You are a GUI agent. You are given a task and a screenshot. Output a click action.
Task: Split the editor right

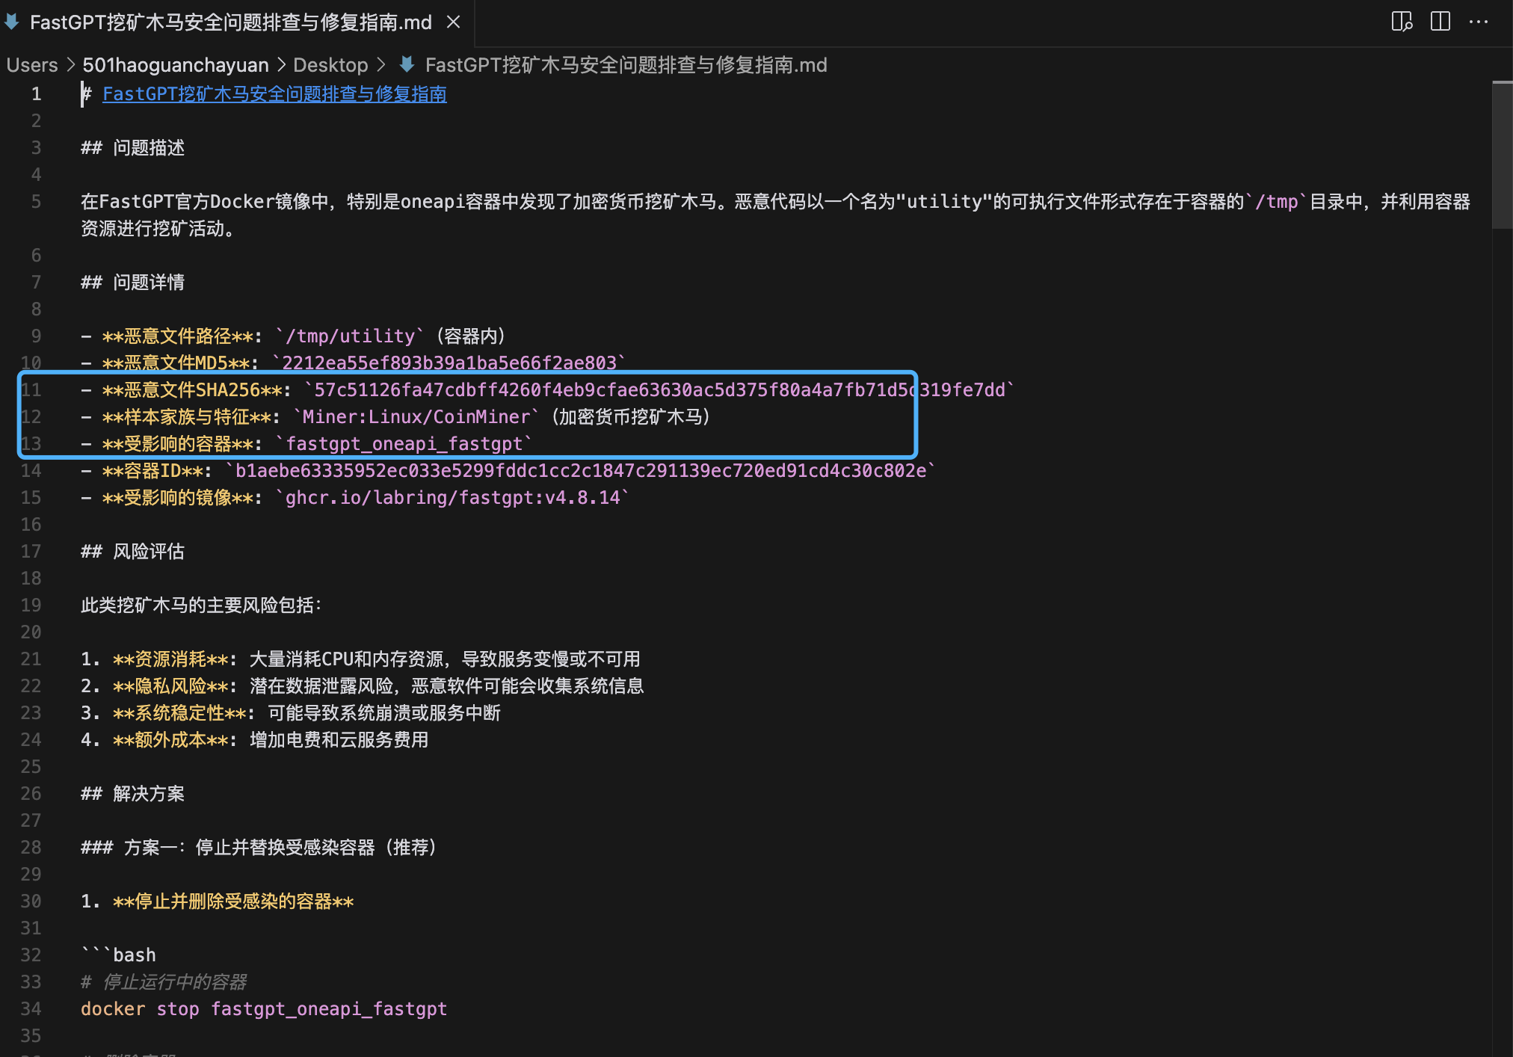[x=1440, y=22]
